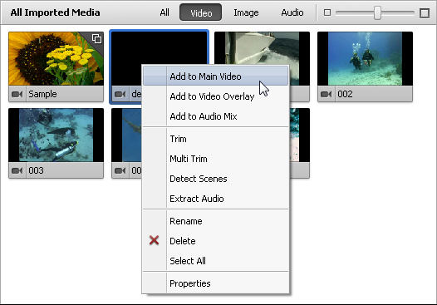Viewport: 437px width, 305px height.
Task: Choose Add to Video Overlay
Action: tap(215, 96)
